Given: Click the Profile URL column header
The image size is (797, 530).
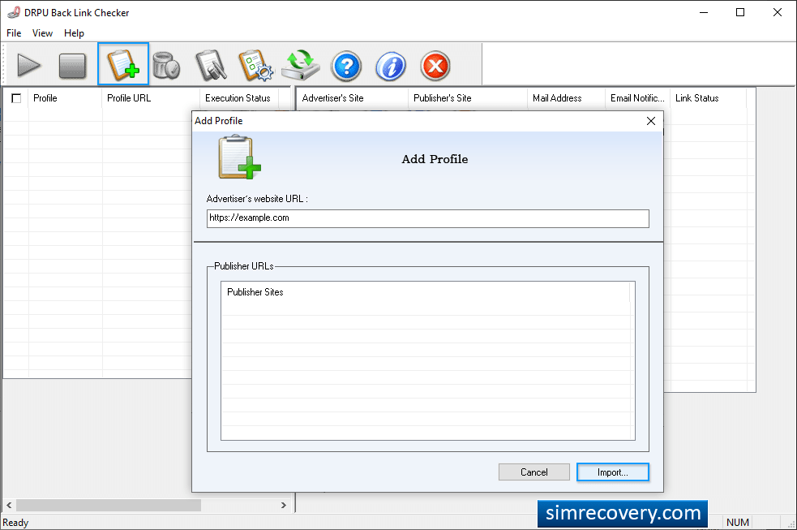Looking at the screenshot, I should (151, 98).
